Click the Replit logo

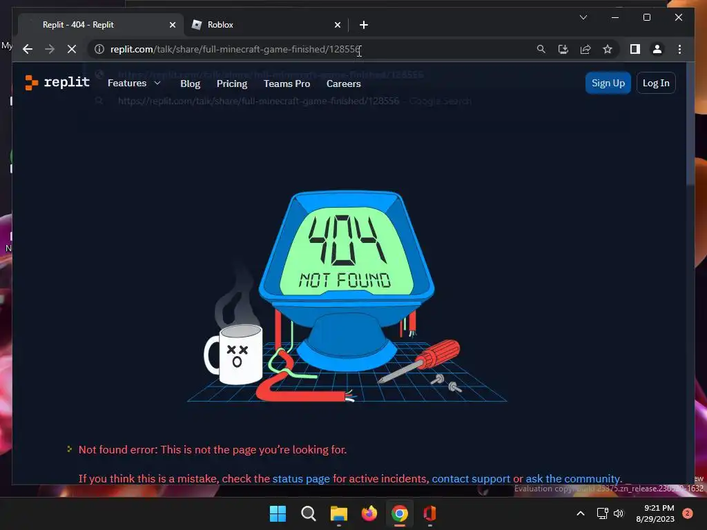[x=57, y=83]
